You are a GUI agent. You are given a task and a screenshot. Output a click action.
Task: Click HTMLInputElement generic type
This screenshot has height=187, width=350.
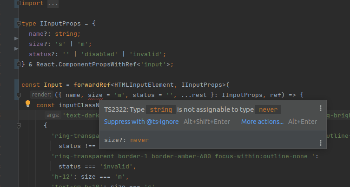click(144, 85)
